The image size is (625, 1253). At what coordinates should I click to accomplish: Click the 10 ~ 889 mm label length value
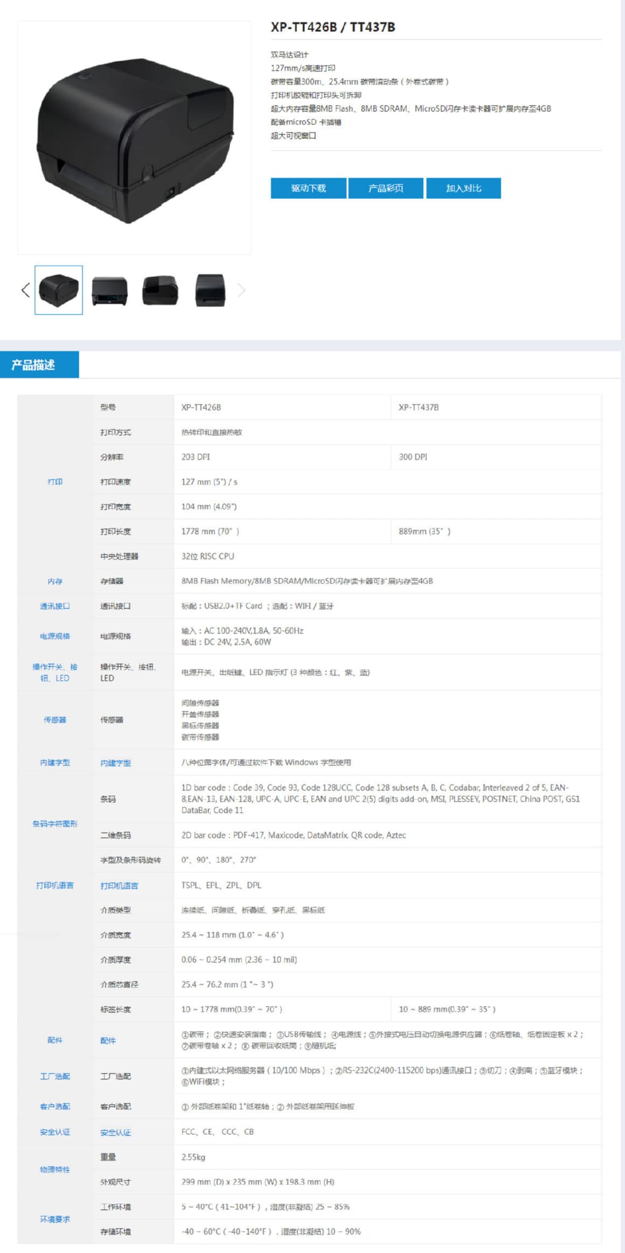pyautogui.click(x=447, y=1009)
